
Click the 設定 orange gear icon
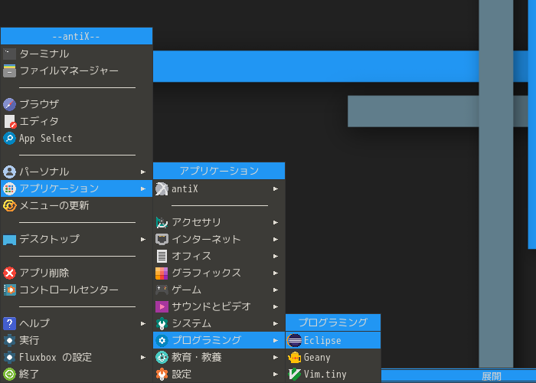(x=162, y=374)
